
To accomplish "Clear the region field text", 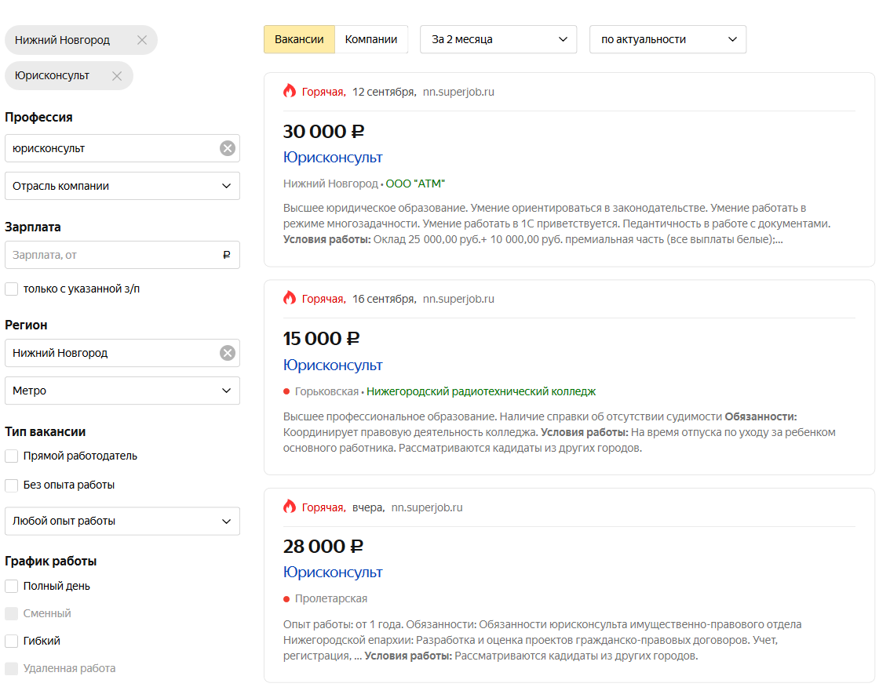I will [x=227, y=353].
